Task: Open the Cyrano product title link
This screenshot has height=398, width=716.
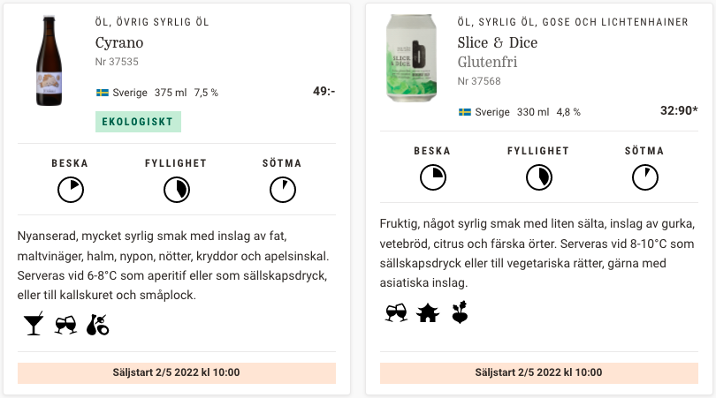Action: coord(119,42)
